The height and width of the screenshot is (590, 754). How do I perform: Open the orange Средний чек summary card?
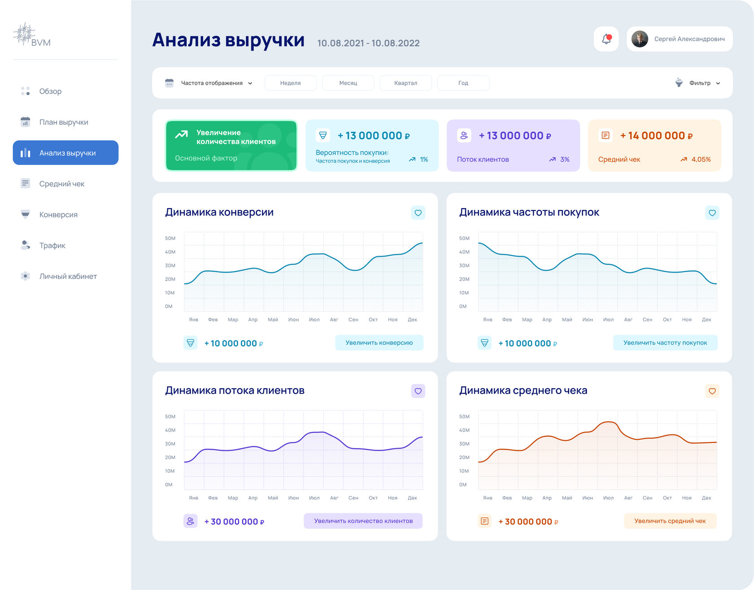[x=654, y=145]
